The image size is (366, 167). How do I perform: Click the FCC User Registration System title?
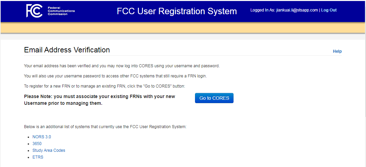click(177, 11)
